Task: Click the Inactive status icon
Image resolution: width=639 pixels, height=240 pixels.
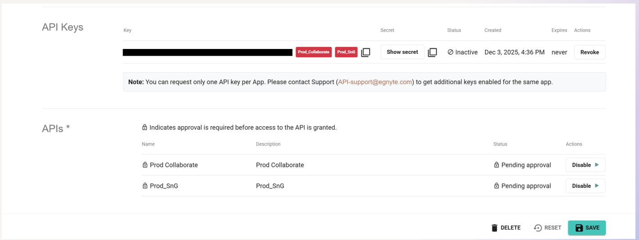Action: (x=450, y=52)
